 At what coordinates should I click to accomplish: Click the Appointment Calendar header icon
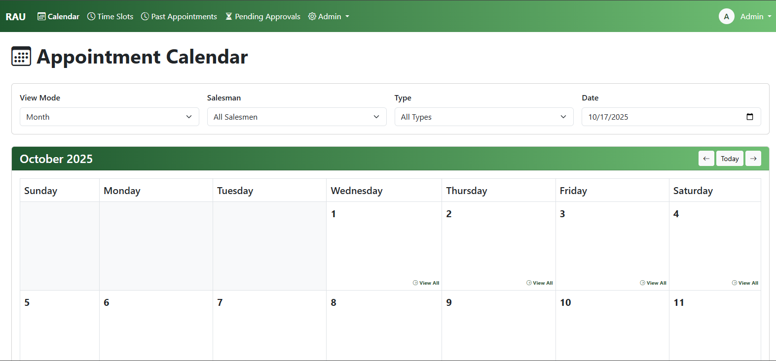tap(21, 56)
